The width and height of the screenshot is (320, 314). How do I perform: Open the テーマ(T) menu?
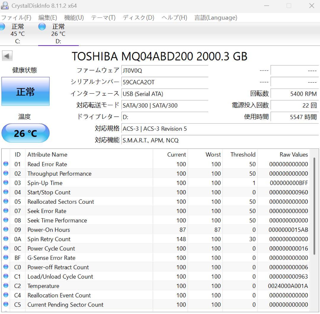point(103,18)
